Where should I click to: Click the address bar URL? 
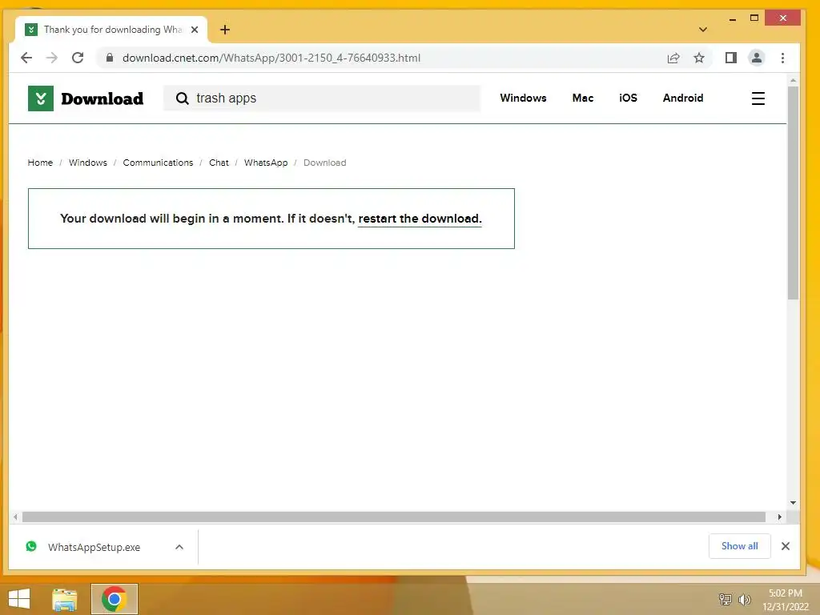(271, 58)
